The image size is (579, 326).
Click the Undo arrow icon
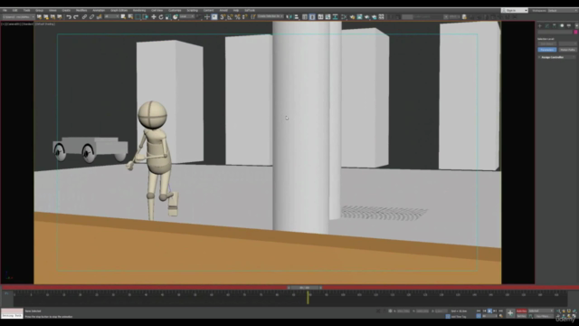point(69,17)
